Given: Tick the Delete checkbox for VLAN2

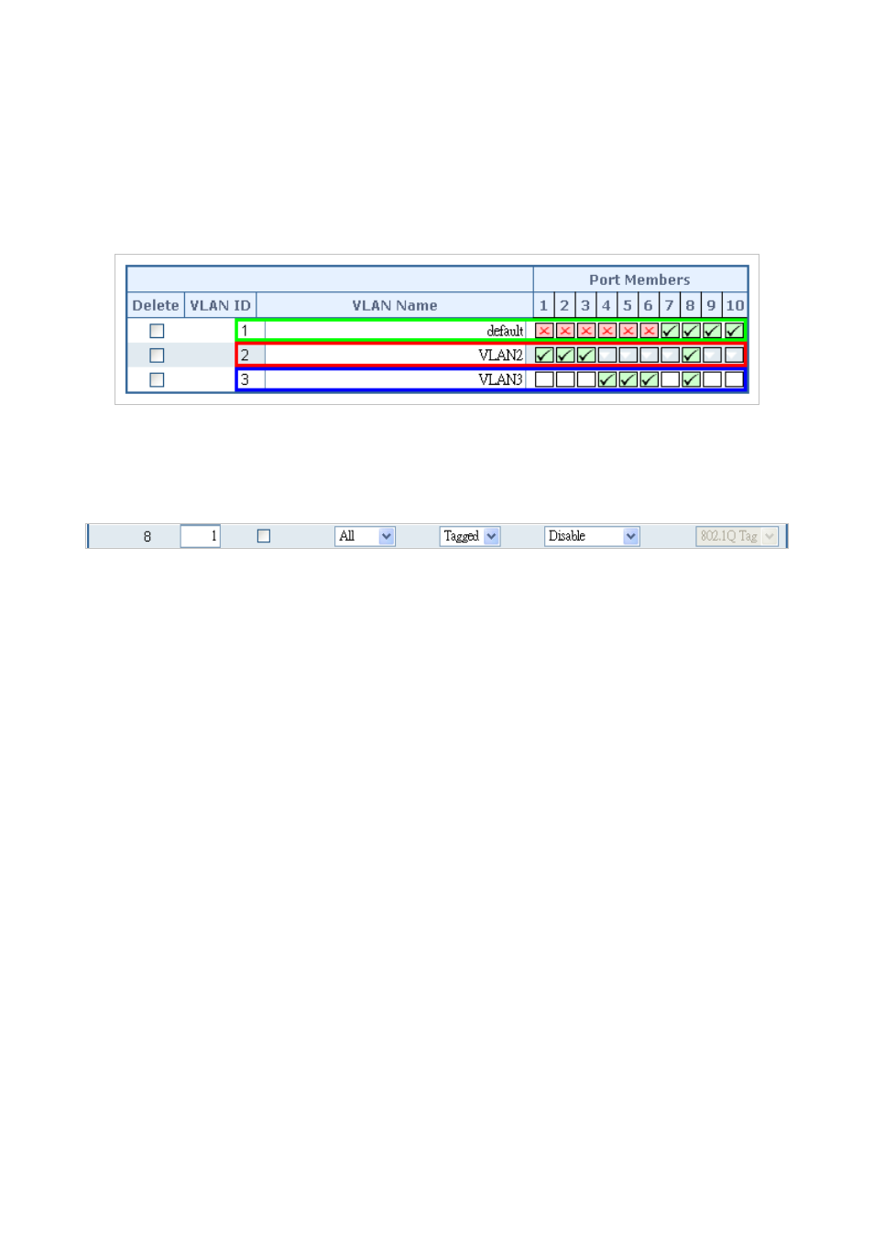Looking at the screenshot, I should (157, 356).
